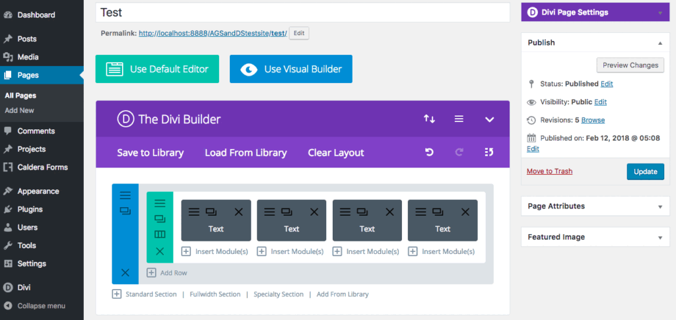676x320 pixels.
Task: Change the row column structure icon
Action: tap(160, 235)
